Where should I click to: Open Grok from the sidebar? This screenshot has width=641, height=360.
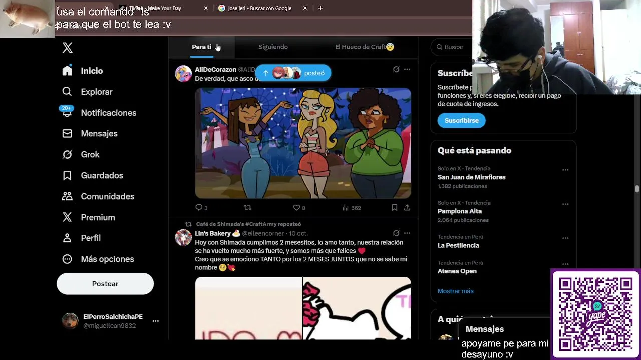[x=81, y=154]
